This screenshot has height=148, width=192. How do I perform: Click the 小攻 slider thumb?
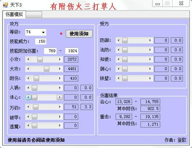point(40,60)
